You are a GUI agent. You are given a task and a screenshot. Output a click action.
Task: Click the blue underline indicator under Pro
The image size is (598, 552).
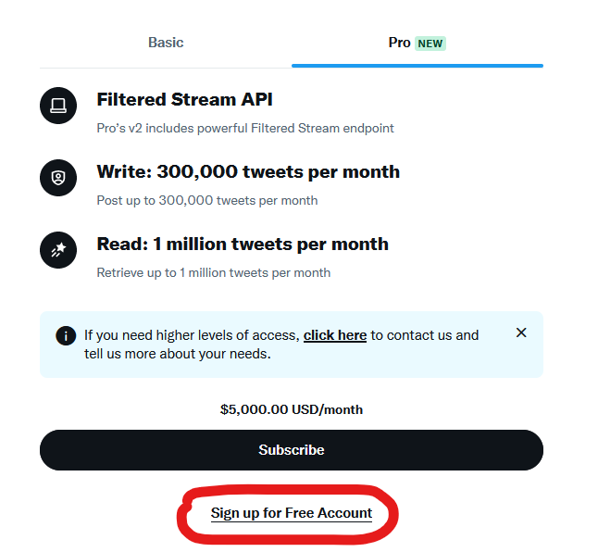[417, 66]
